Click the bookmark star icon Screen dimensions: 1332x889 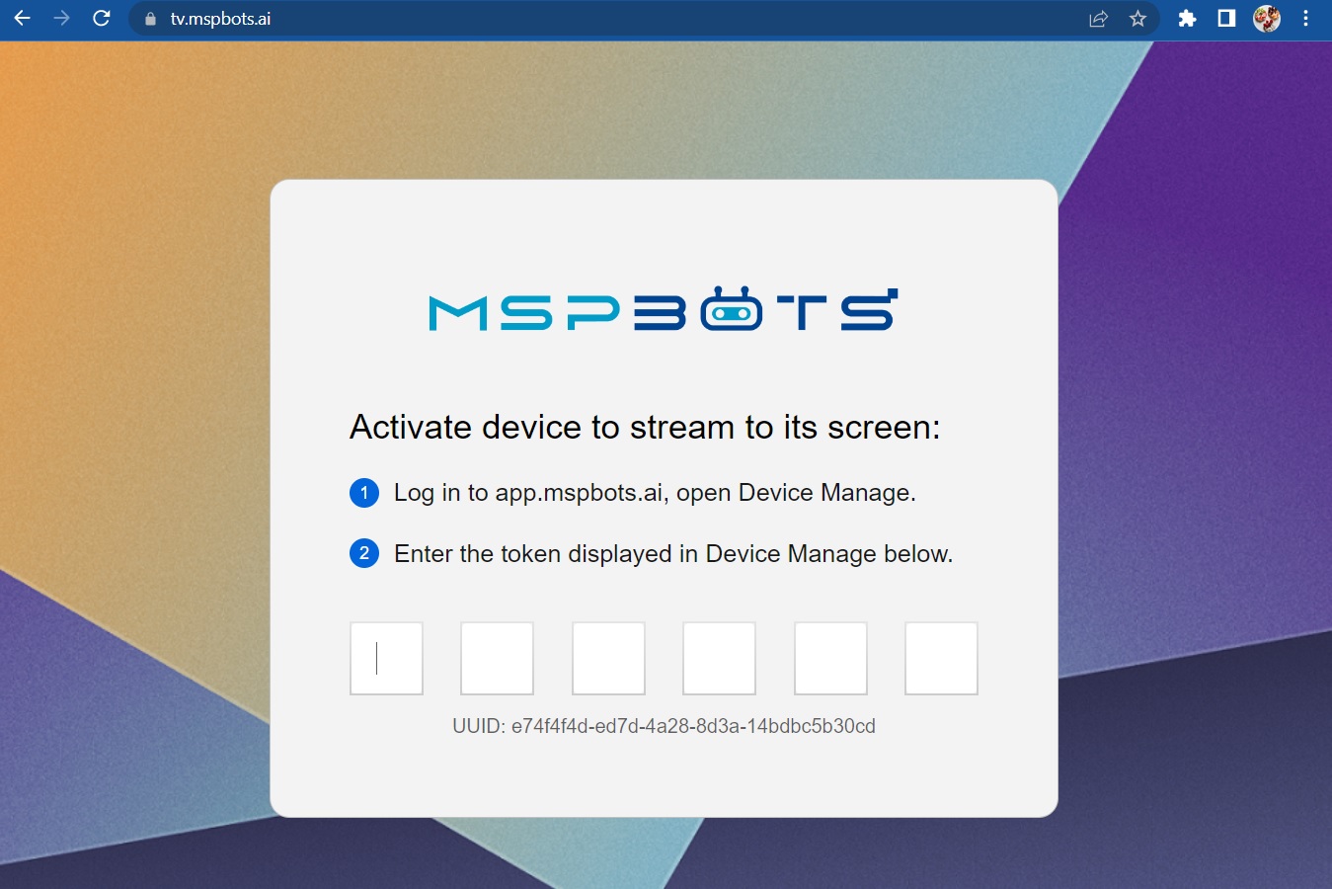point(1138,18)
